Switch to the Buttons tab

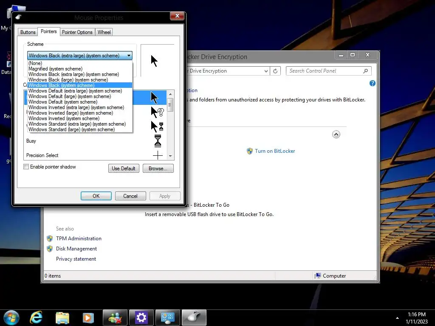(x=28, y=32)
